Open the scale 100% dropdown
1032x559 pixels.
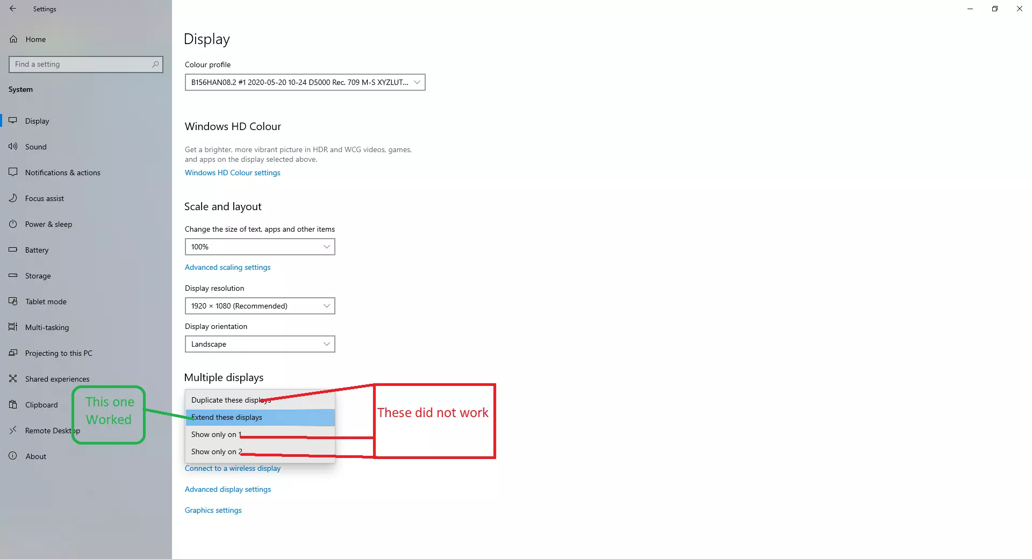click(260, 247)
